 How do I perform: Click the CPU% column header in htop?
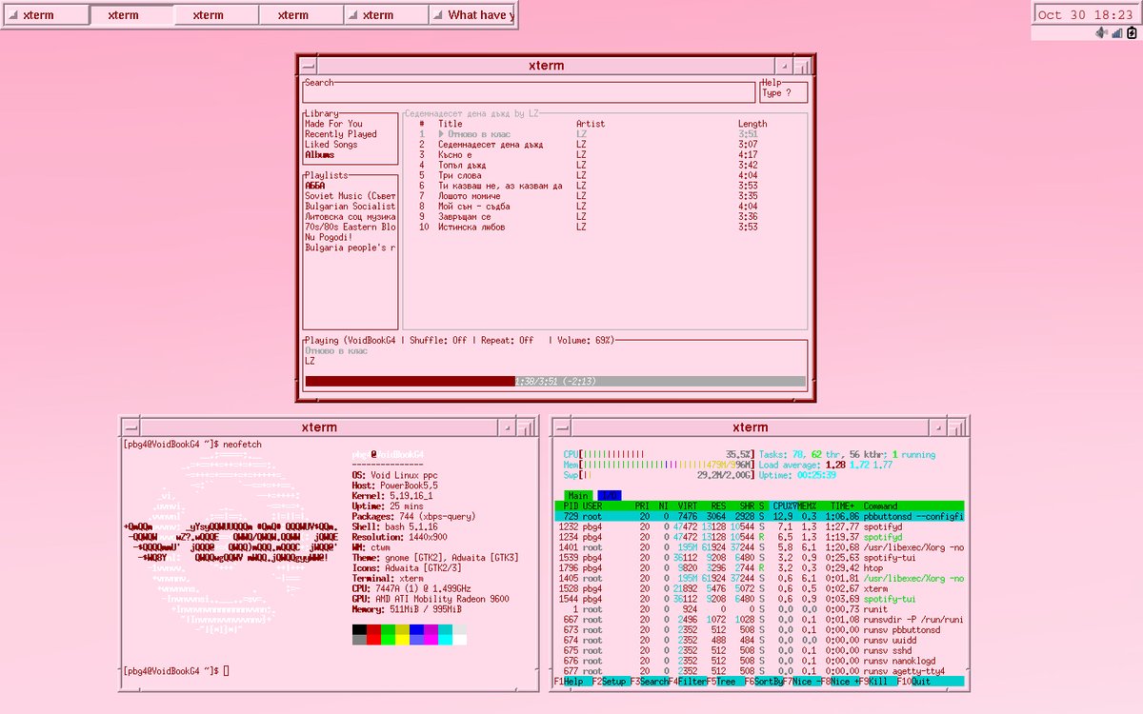783,506
